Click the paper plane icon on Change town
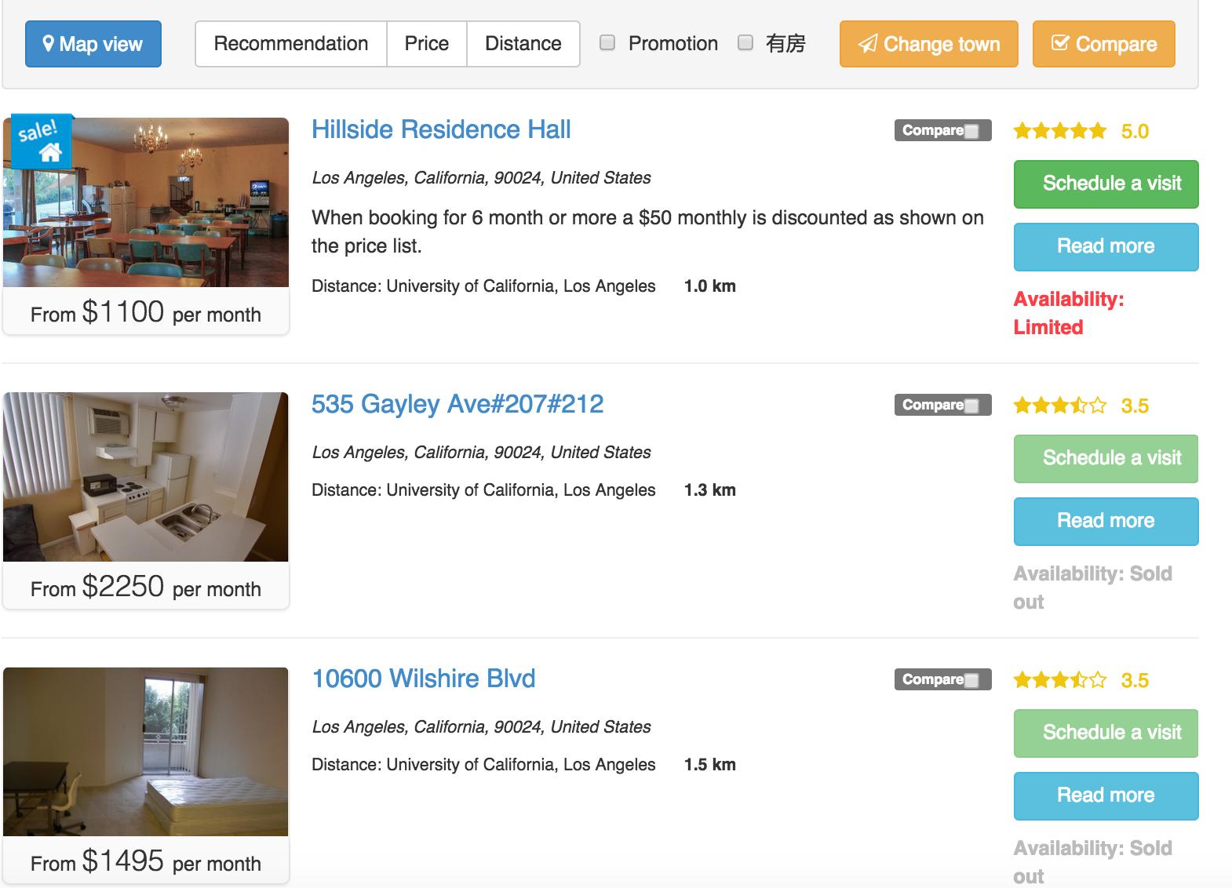This screenshot has width=1232, height=888. tap(867, 44)
